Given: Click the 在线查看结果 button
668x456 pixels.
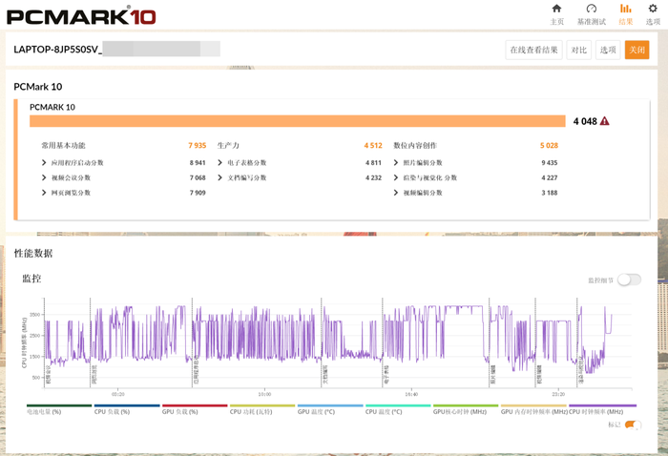Looking at the screenshot, I should [x=533, y=50].
